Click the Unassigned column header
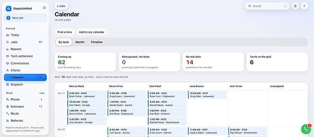The image size is (314, 137). pyautogui.click(x=277, y=86)
